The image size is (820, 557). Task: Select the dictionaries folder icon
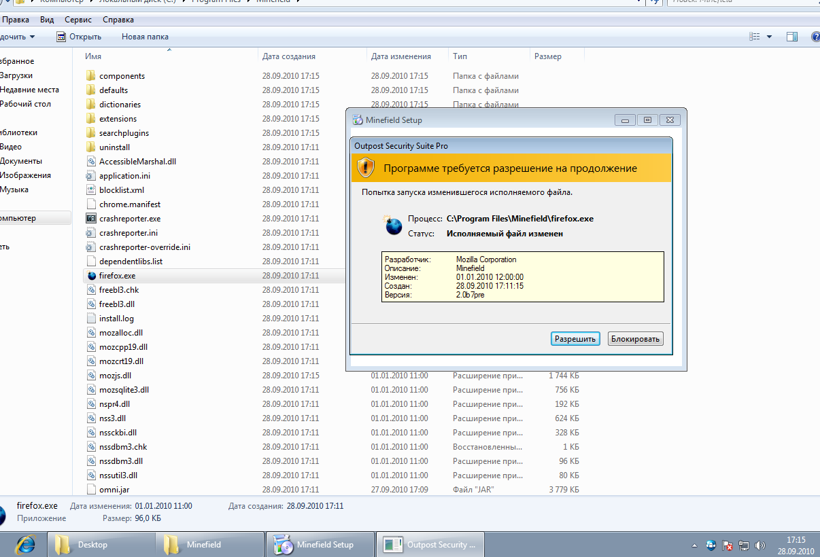[91, 105]
